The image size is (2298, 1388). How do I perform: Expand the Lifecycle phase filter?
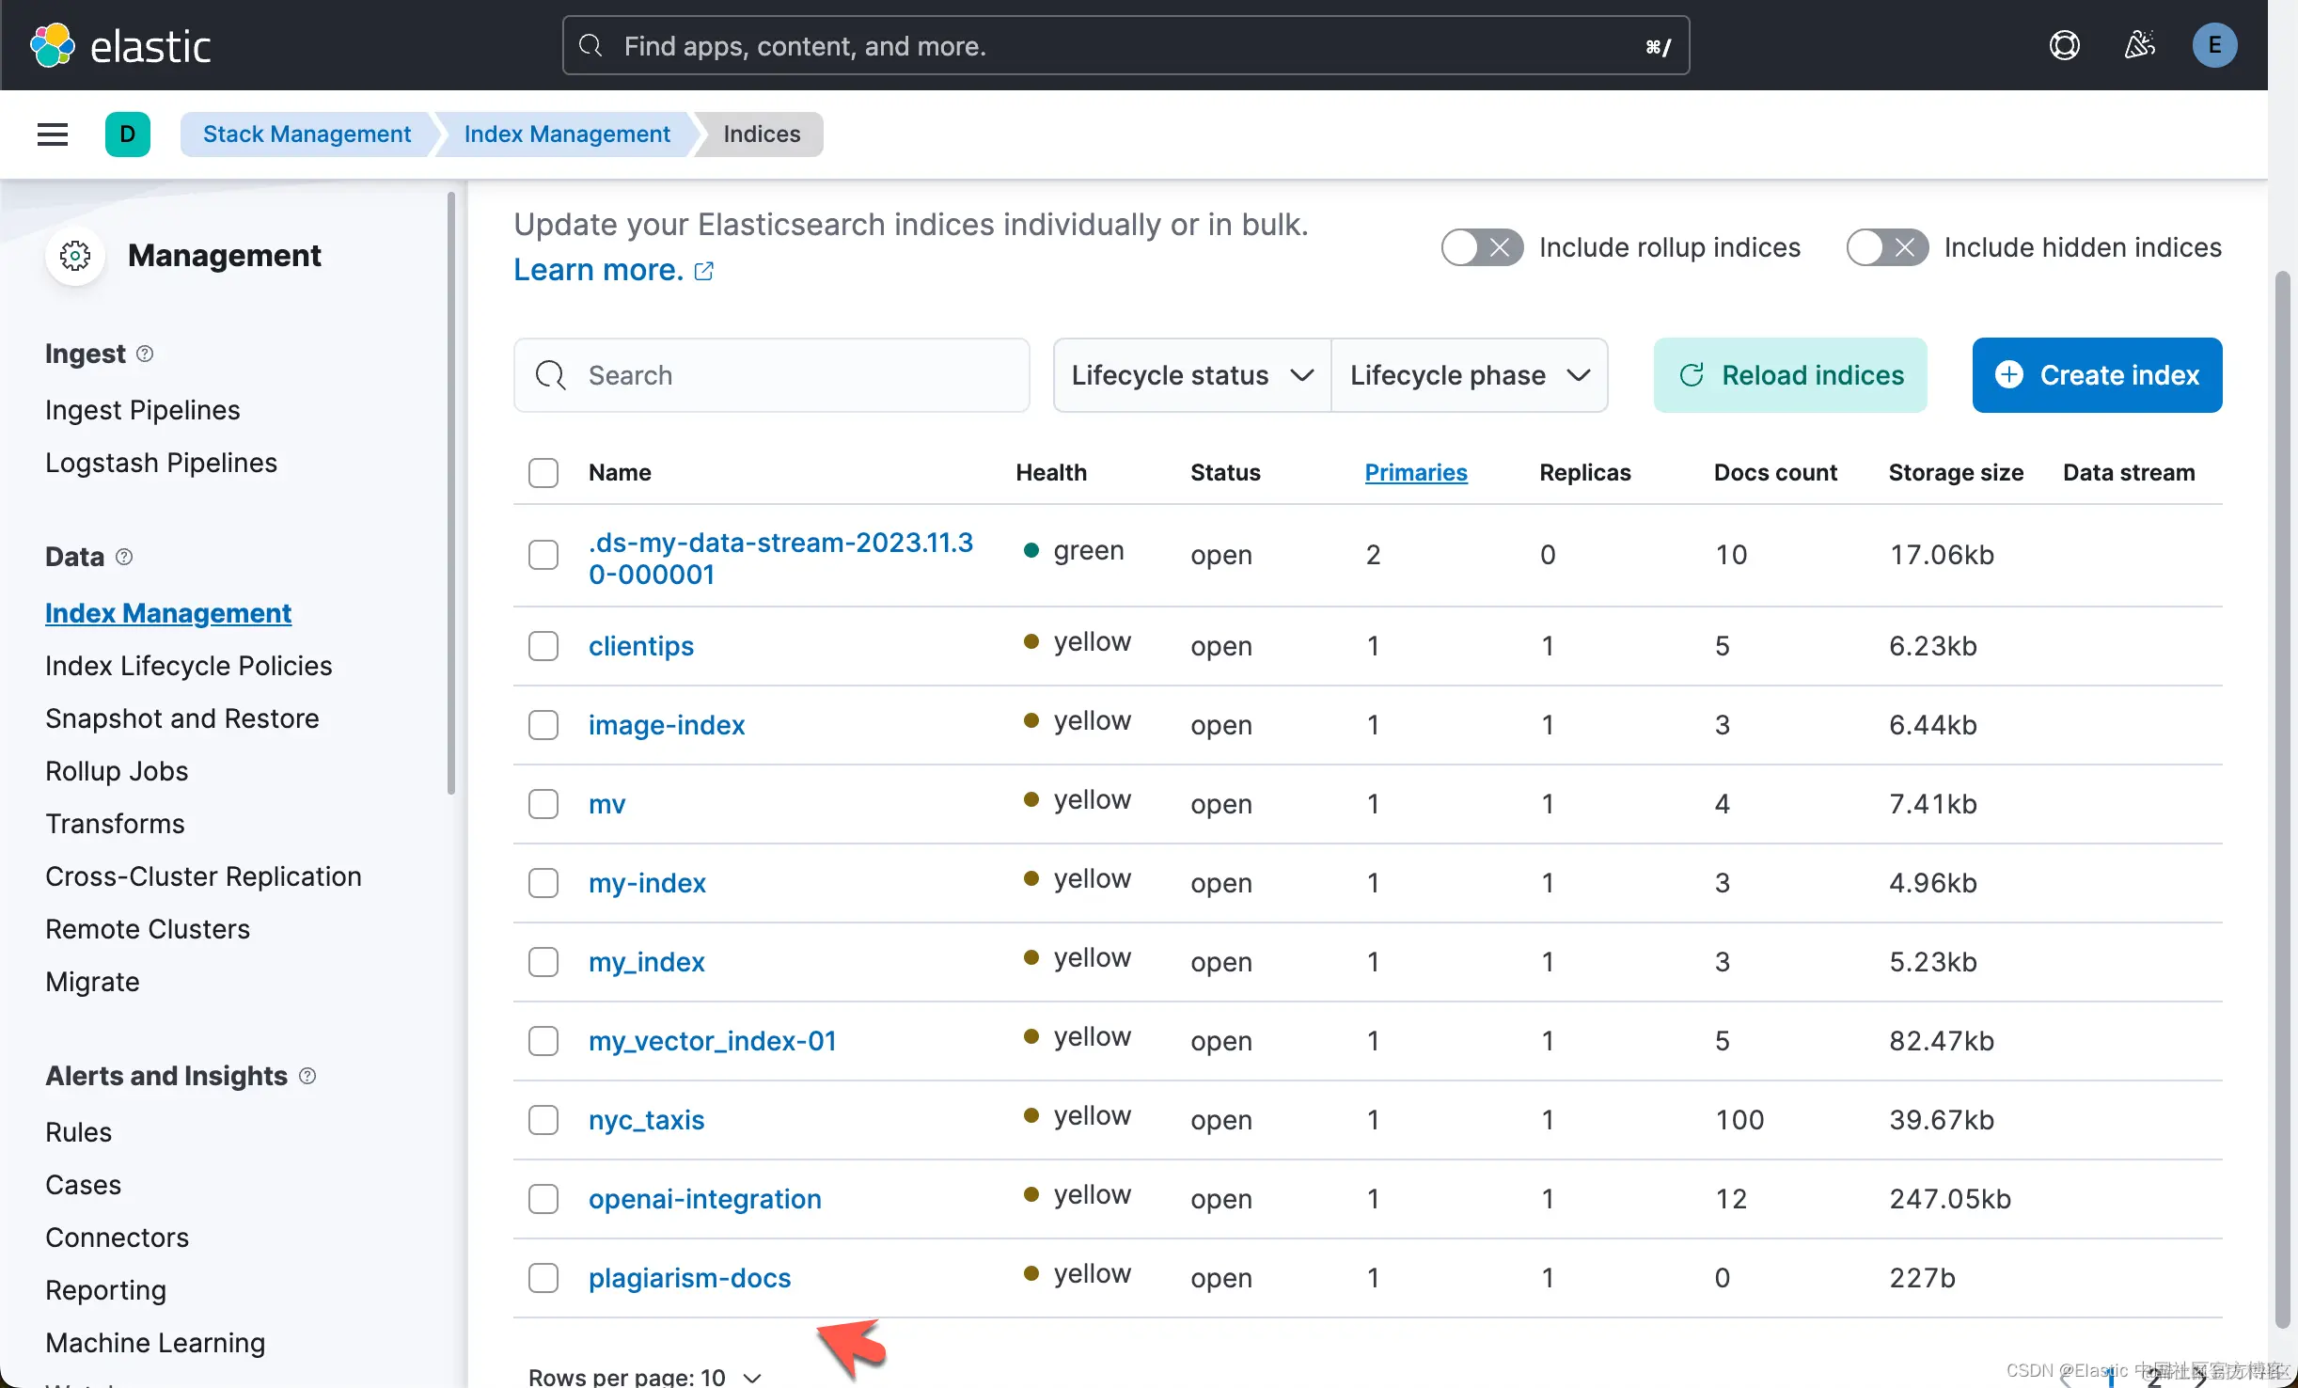[1469, 375]
